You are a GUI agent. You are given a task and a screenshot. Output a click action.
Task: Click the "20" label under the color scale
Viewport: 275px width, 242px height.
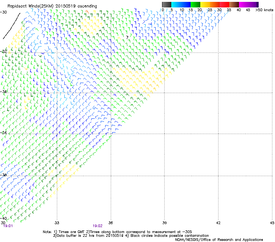(x=200, y=10)
